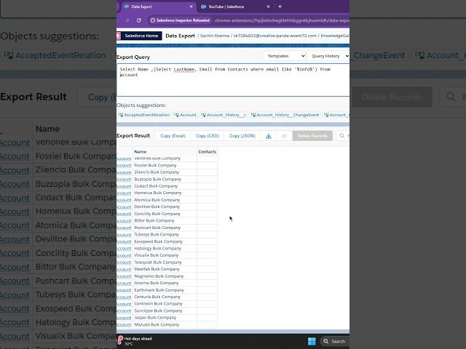Open the Templates dropdown

285,56
